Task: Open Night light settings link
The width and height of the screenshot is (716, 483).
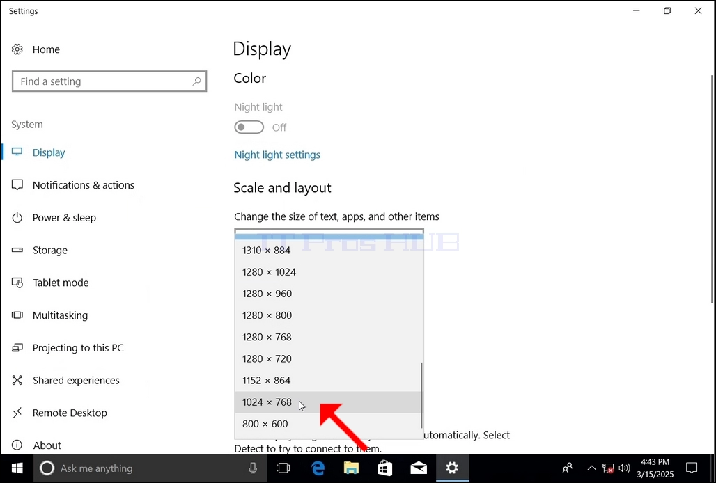Action: [277, 155]
